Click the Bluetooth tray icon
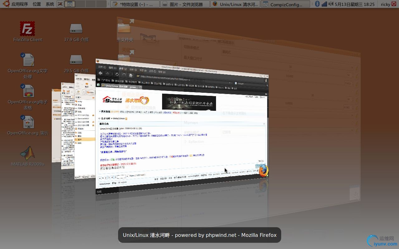The height and width of the screenshot is (249, 399). [317, 4]
